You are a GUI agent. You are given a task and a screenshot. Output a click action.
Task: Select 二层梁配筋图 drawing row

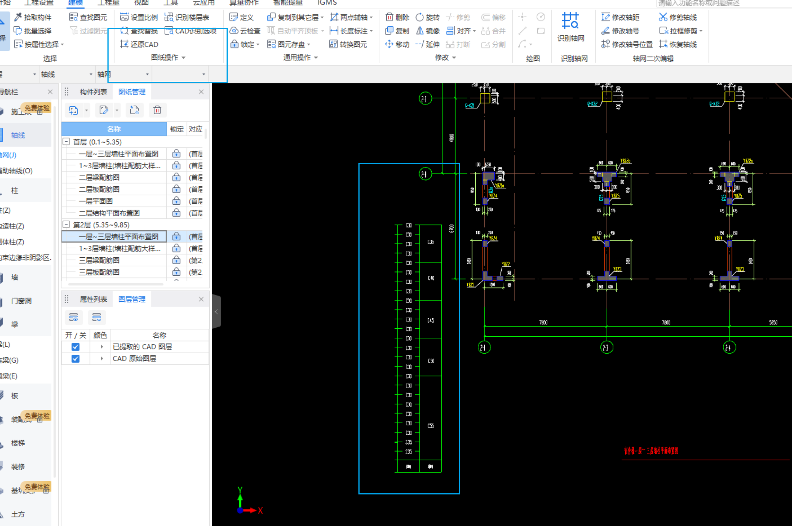tap(115, 177)
